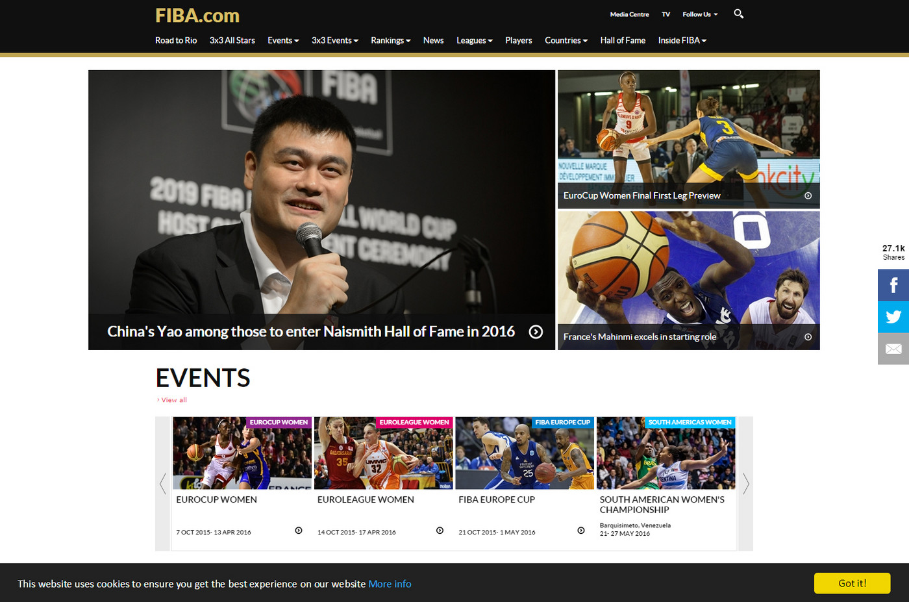The width and height of the screenshot is (909, 602).
Task: Click the EVENTS section heading
Action: coord(203,378)
